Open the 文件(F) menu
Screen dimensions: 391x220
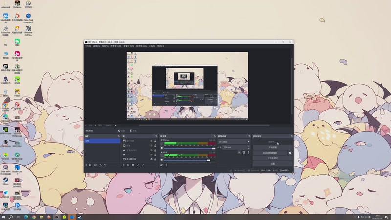tap(88, 46)
